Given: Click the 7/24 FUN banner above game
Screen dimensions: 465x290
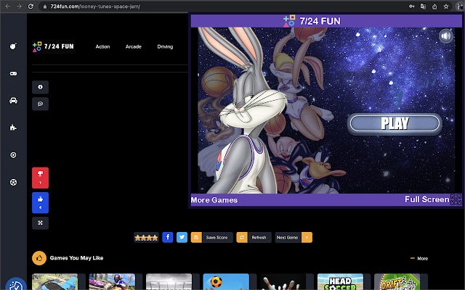Looking at the screenshot, I should click(x=312, y=21).
